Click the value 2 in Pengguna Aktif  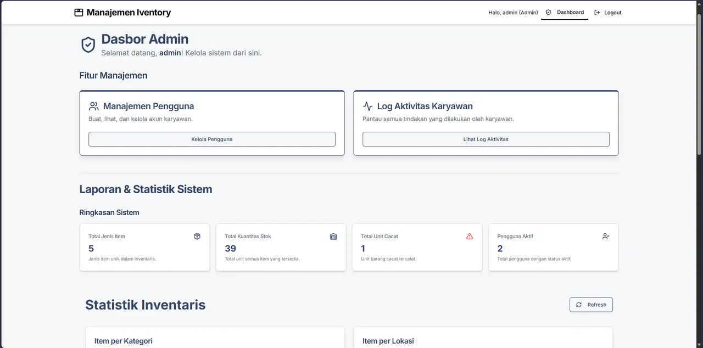coord(500,249)
